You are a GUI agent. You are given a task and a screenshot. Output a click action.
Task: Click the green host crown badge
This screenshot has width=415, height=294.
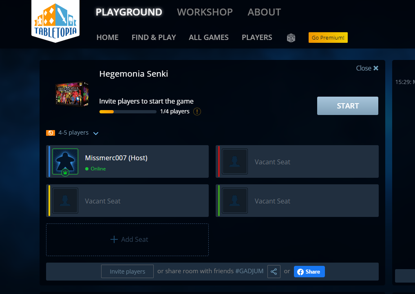[x=65, y=172]
